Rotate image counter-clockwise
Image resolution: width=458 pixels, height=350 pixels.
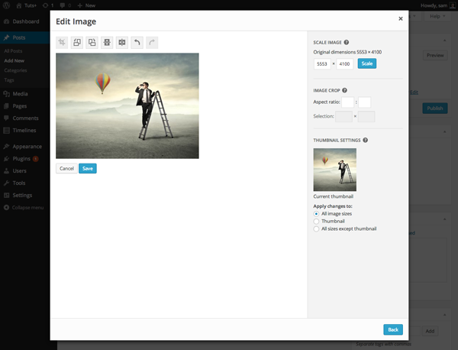(77, 42)
